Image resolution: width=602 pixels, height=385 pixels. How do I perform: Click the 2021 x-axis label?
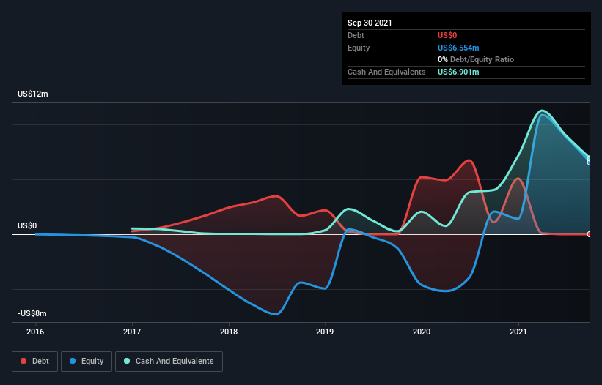pyautogui.click(x=518, y=332)
